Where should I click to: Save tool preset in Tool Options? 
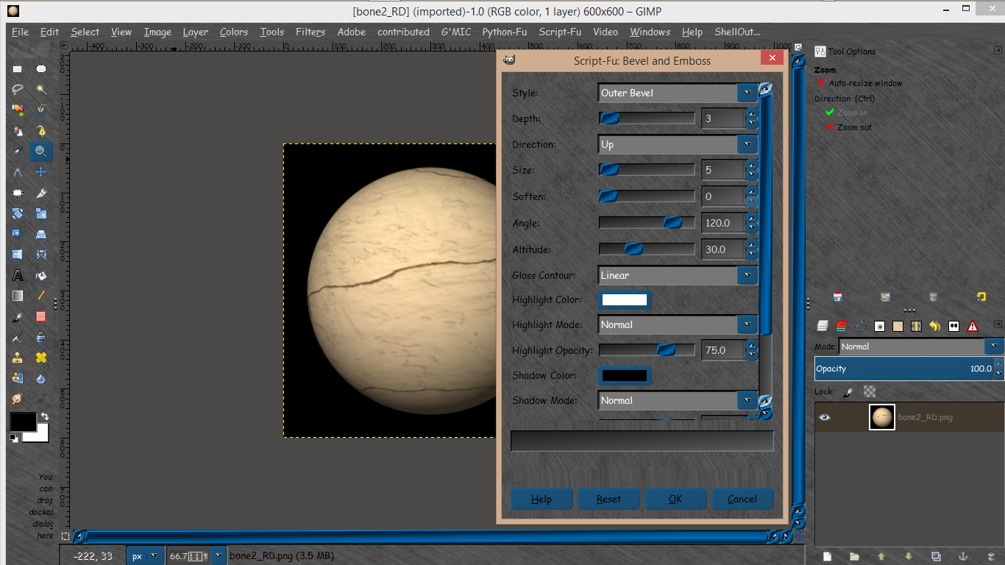coord(837,297)
